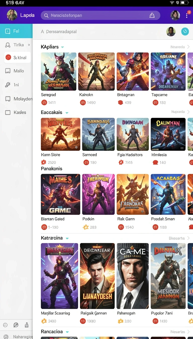The width and height of the screenshot is (193, 339).
Task: Click the red badge beside 1411
Action: point(44,103)
